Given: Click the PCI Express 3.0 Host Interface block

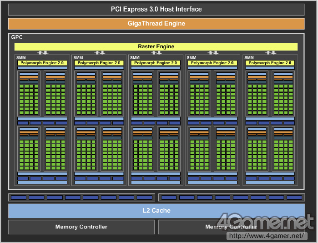Looking at the screenshot, I should [x=156, y=10].
